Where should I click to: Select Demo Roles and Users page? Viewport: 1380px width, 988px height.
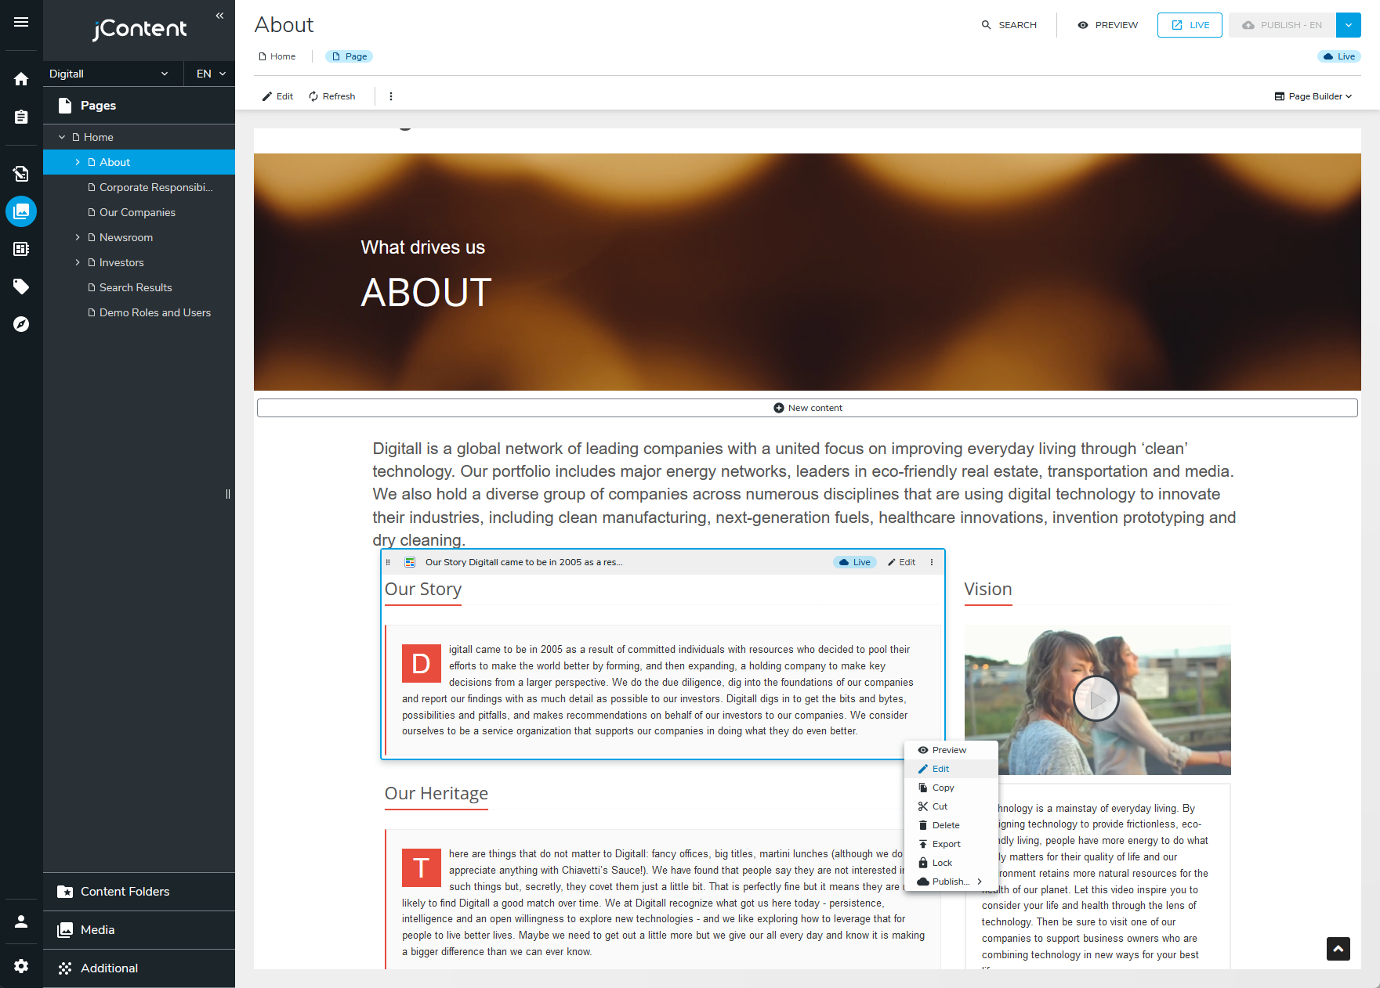pos(139,312)
